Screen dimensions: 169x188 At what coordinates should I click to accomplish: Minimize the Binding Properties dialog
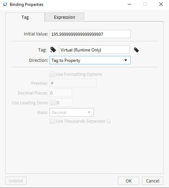pyautogui.click(x=130, y=4)
